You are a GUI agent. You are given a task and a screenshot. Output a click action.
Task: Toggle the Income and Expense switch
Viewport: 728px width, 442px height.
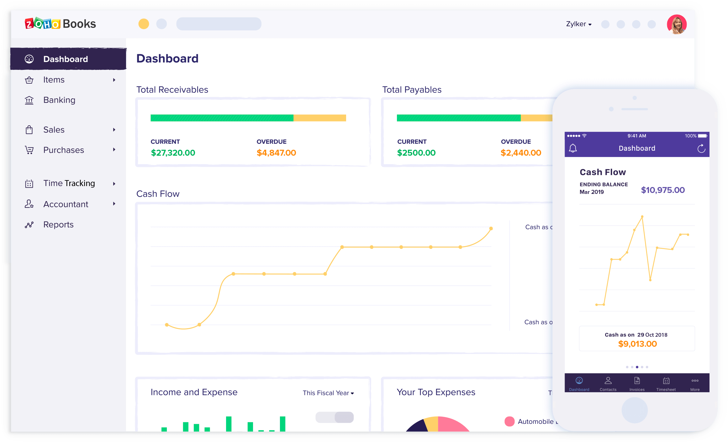click(335, 417)
